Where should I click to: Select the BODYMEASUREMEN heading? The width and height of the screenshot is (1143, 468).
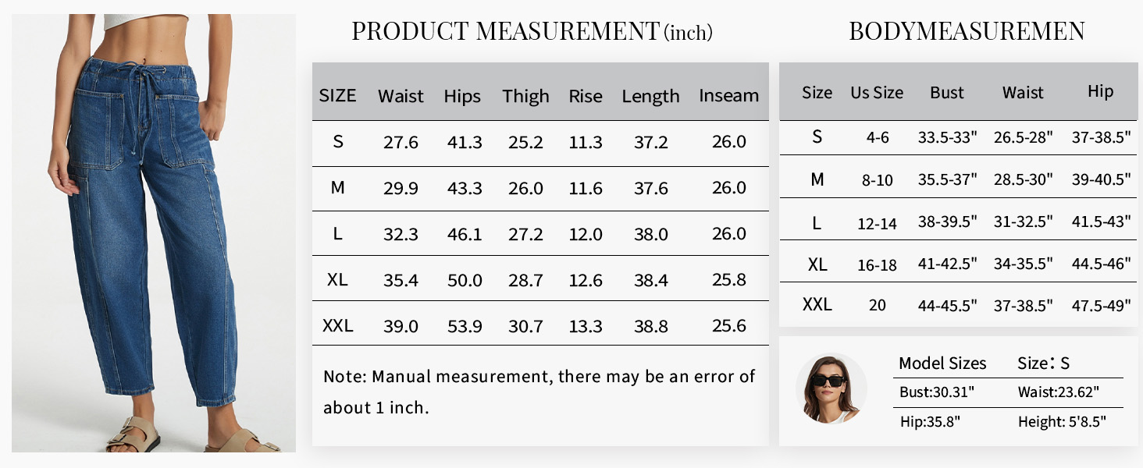click(x=967, y=31)
